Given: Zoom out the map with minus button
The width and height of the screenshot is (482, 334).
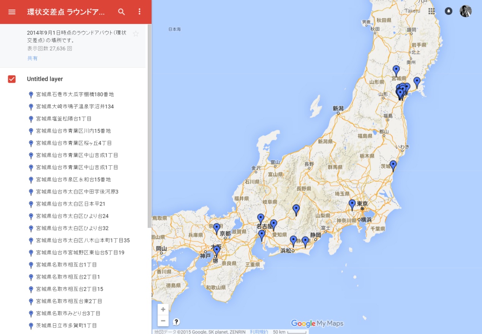Looking at the screenshot, I should [163, 321].
